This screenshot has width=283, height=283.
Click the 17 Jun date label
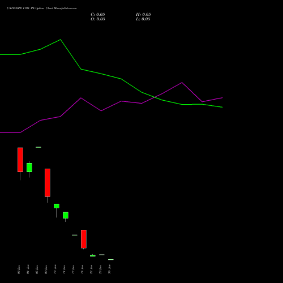coord(73,269)
